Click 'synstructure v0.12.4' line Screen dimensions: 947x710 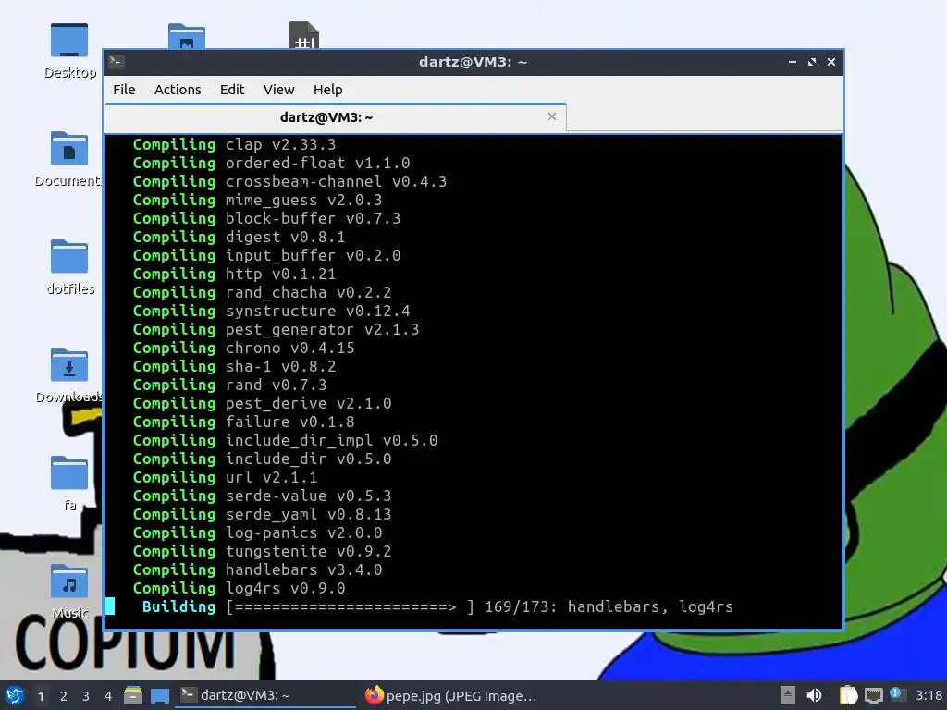[x=317, y=311]
